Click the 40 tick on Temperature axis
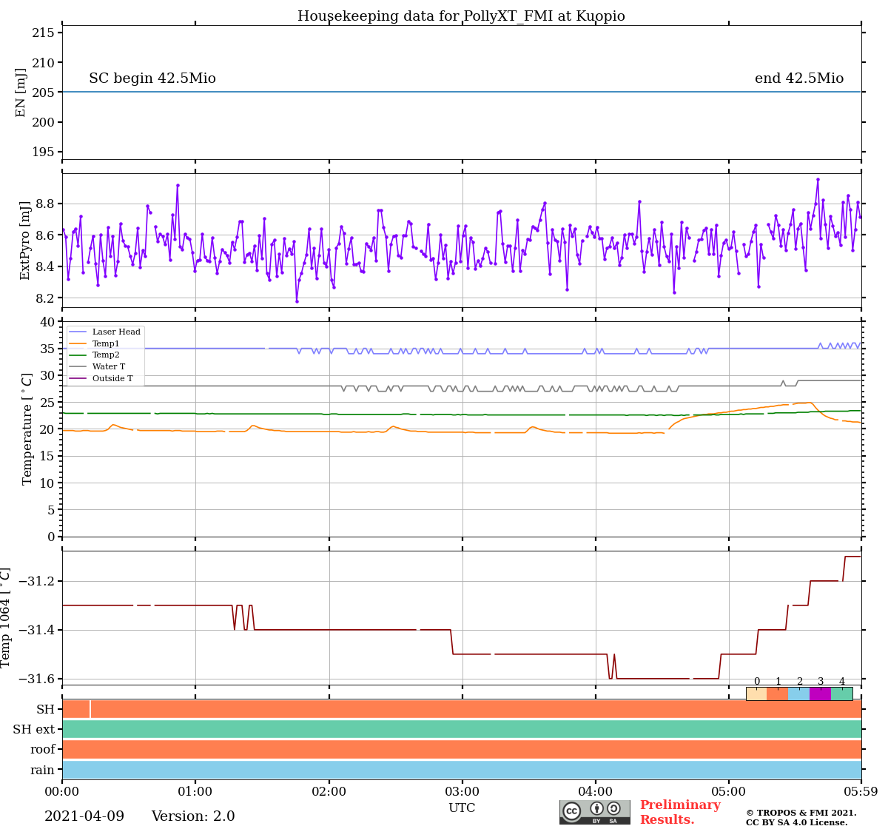The image size is (888, 829). point(47,322)
